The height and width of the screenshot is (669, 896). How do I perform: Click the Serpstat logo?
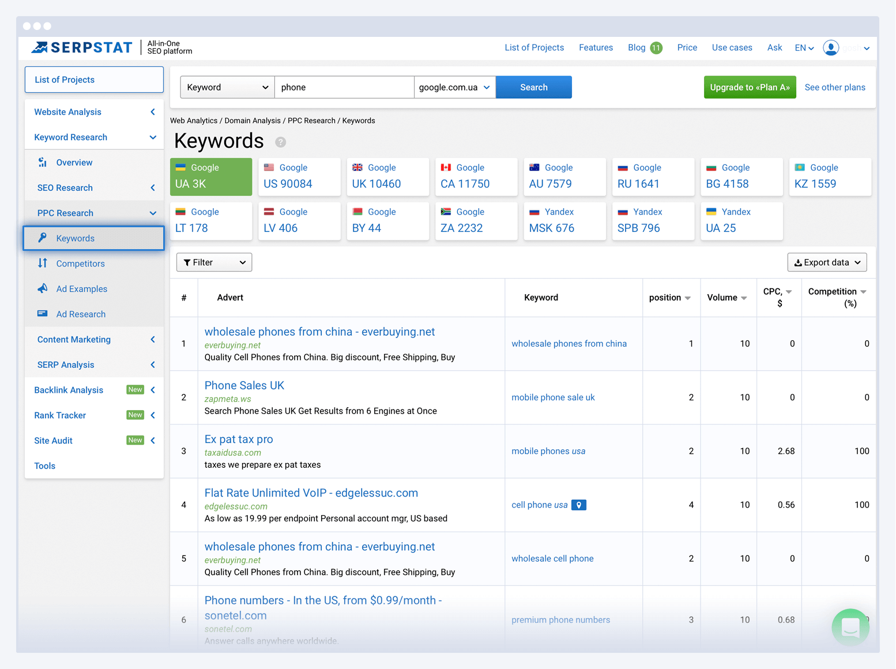pos(82,48)
